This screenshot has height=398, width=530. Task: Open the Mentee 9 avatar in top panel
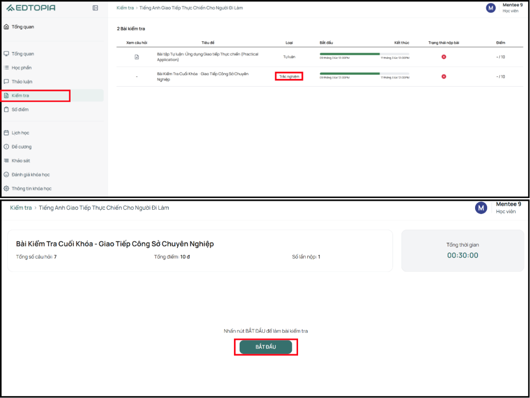491,8
